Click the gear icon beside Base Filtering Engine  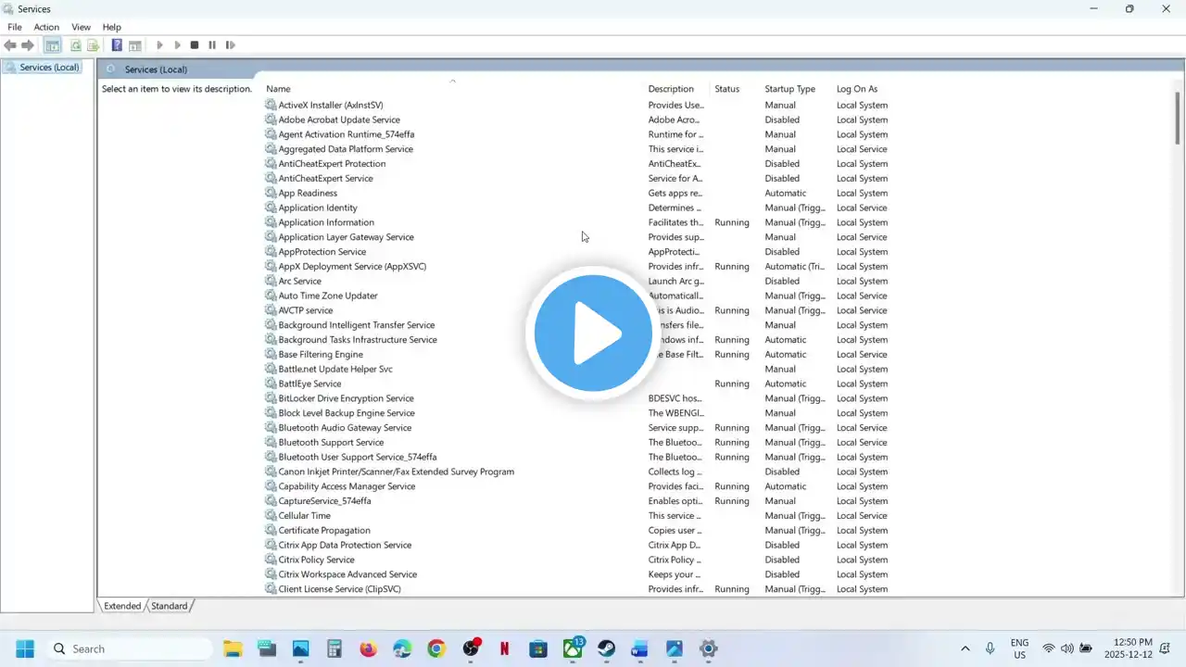coord(271,354)
